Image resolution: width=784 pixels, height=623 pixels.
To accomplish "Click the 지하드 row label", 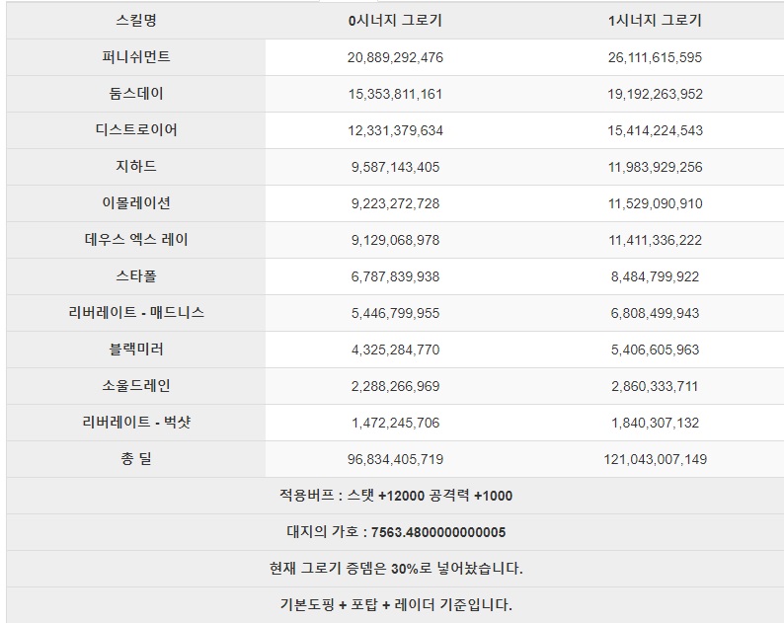I will pos(136,167).
